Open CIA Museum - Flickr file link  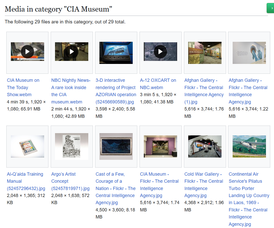159,185
